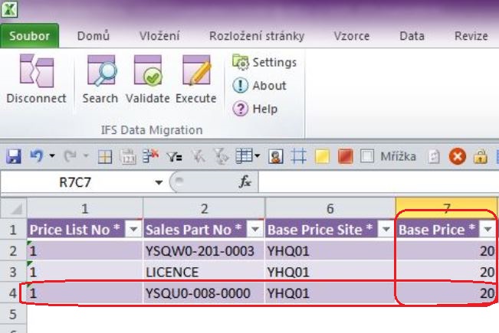Switch to the Rozložení stránky ribbon tab
Image resolution: width=499 pixels, height=333 pixels.
257,36
